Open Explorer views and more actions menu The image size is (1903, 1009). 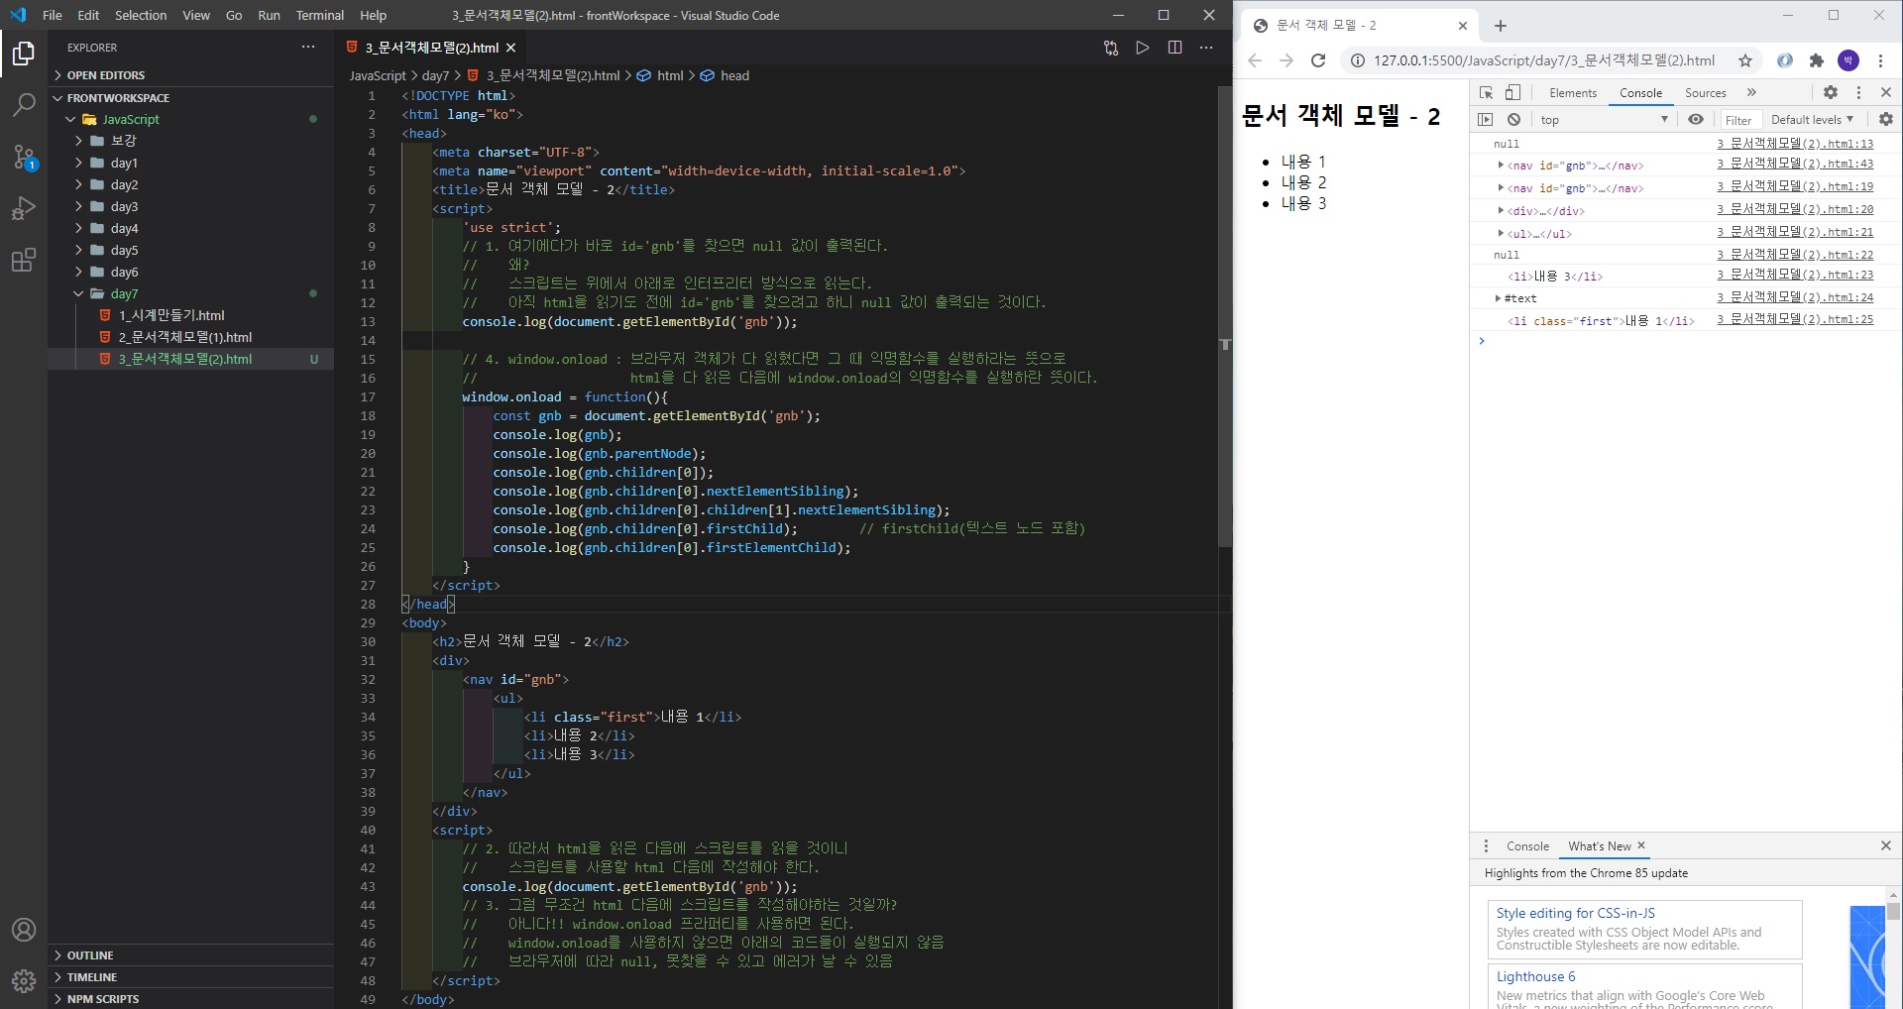[308, 47]
